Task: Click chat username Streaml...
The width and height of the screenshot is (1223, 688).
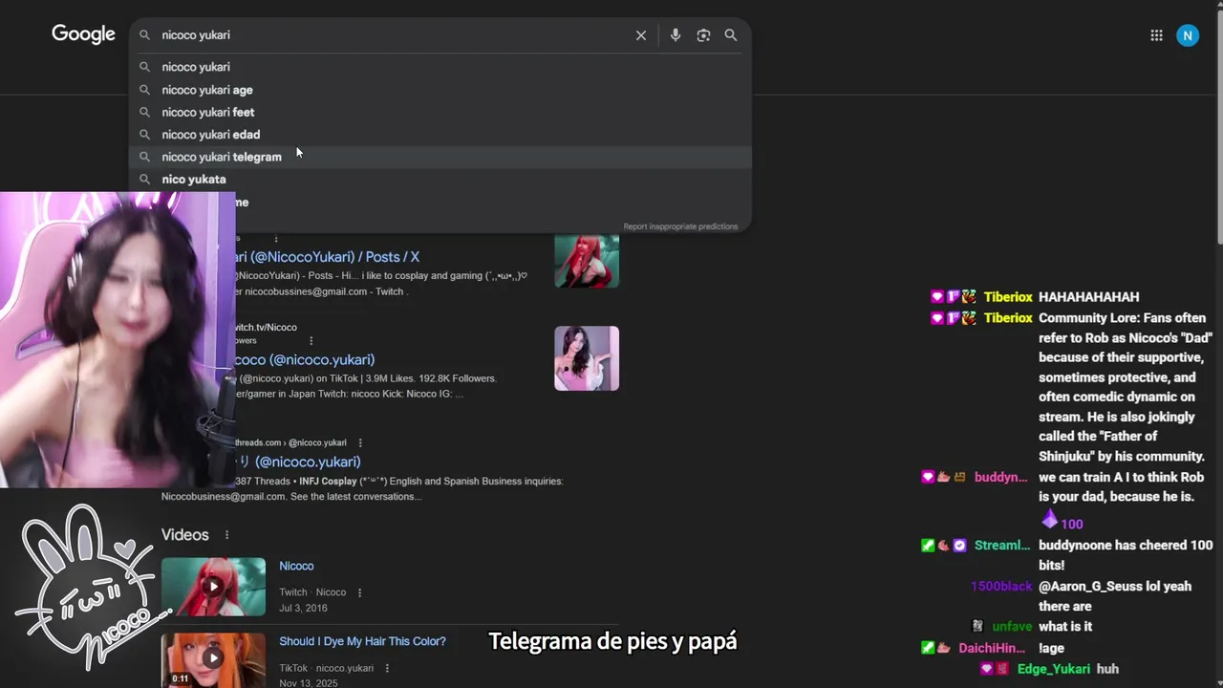Action: point(1002,546)
